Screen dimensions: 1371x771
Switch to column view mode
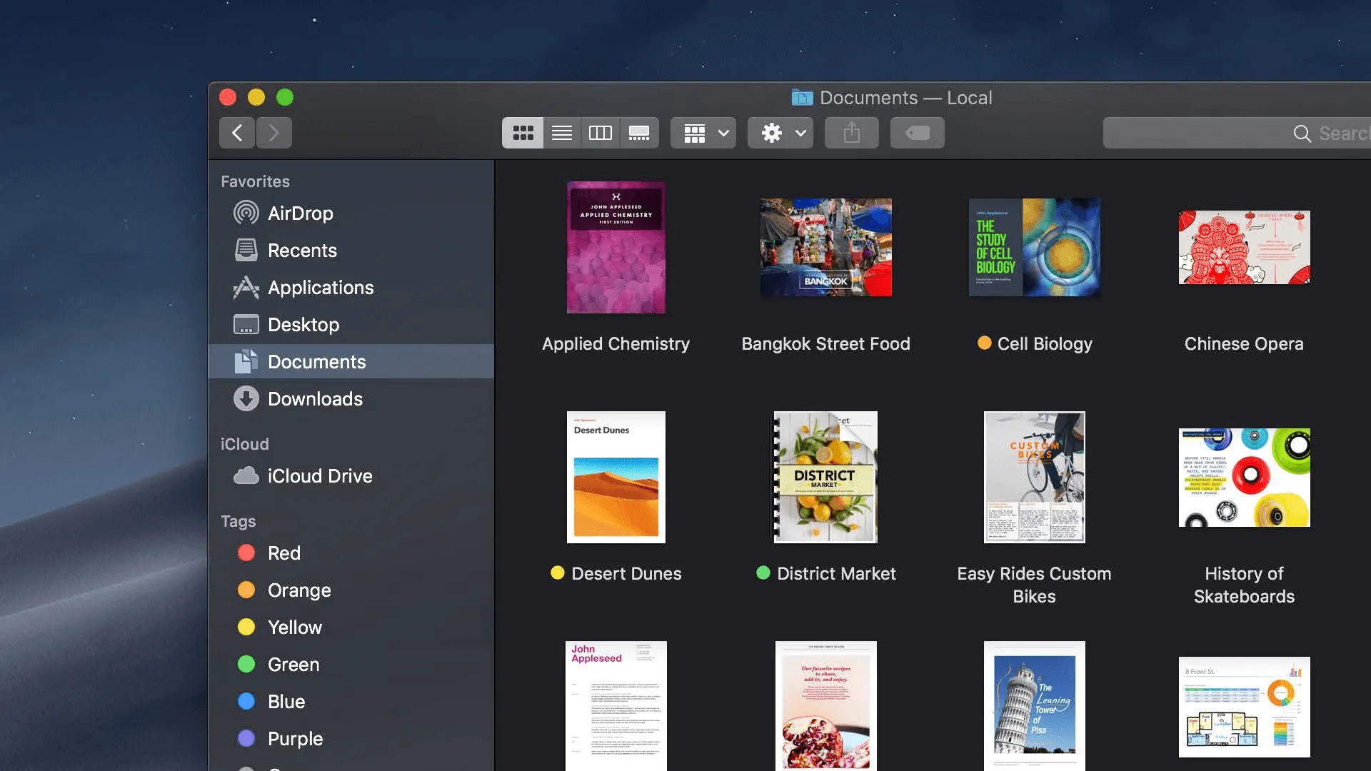[601, 133]
